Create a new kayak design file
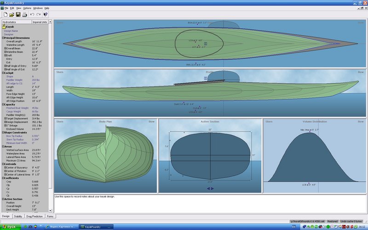The height and width of the screenshot is (230, 368). click(x=6, y=15)
